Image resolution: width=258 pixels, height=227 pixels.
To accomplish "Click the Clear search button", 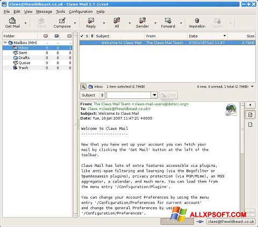I will (x=169, y=95).
